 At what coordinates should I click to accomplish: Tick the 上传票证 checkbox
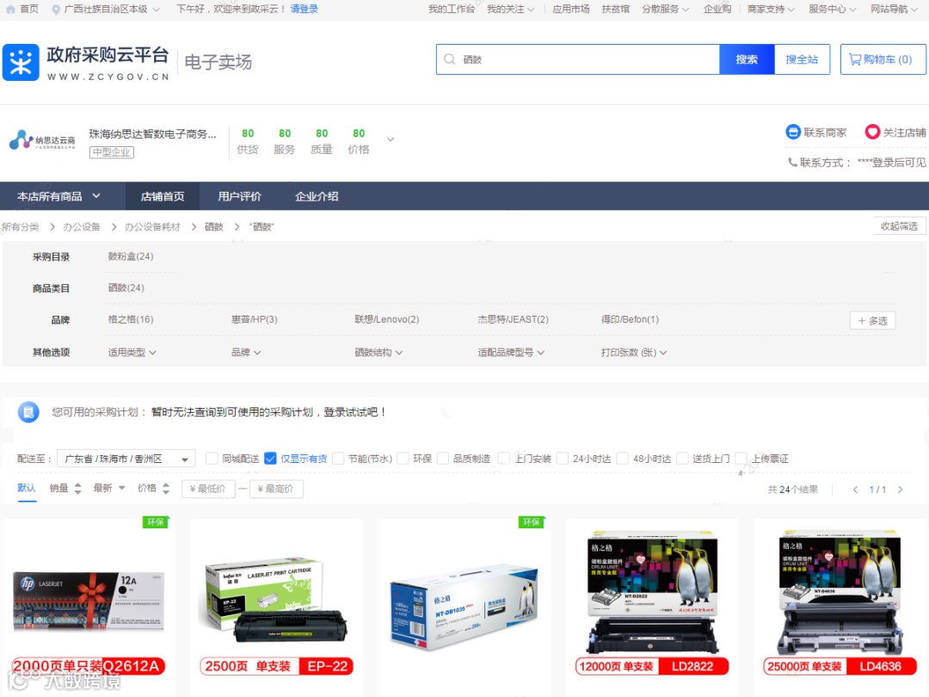741,458
